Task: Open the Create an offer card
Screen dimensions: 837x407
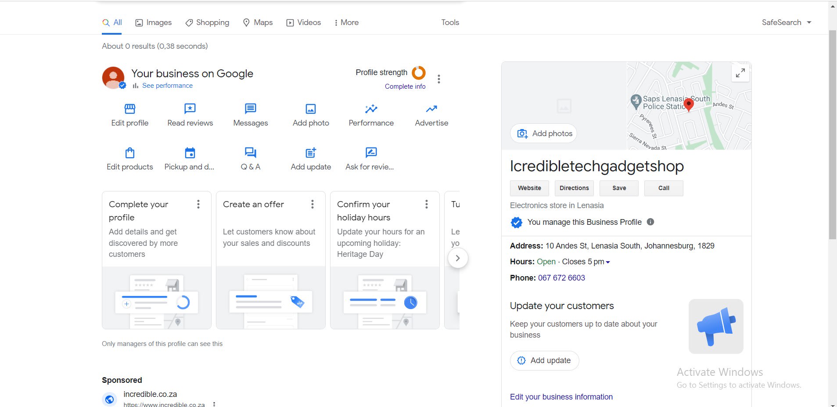Action: click(271, 260)
